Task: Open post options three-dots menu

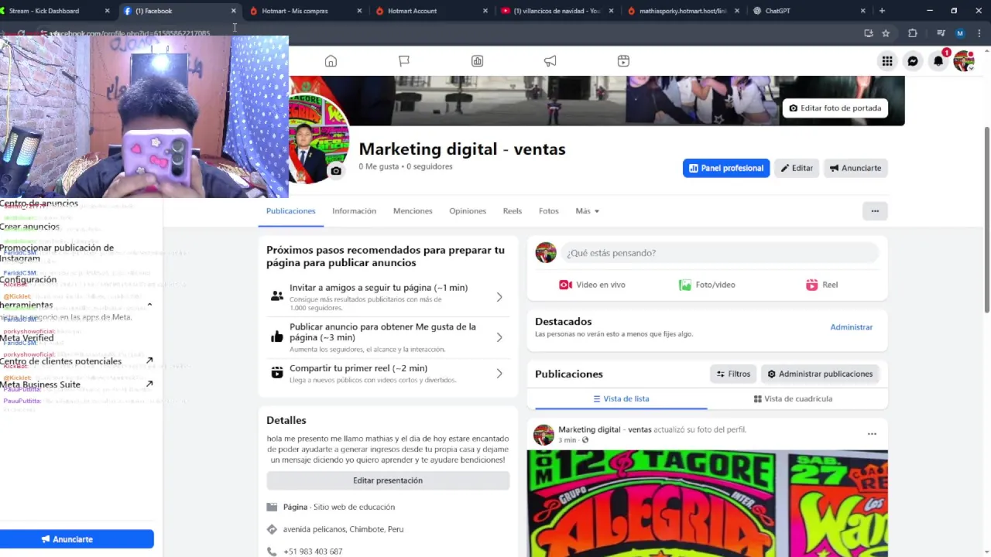Action: click(x=872, y=434)
